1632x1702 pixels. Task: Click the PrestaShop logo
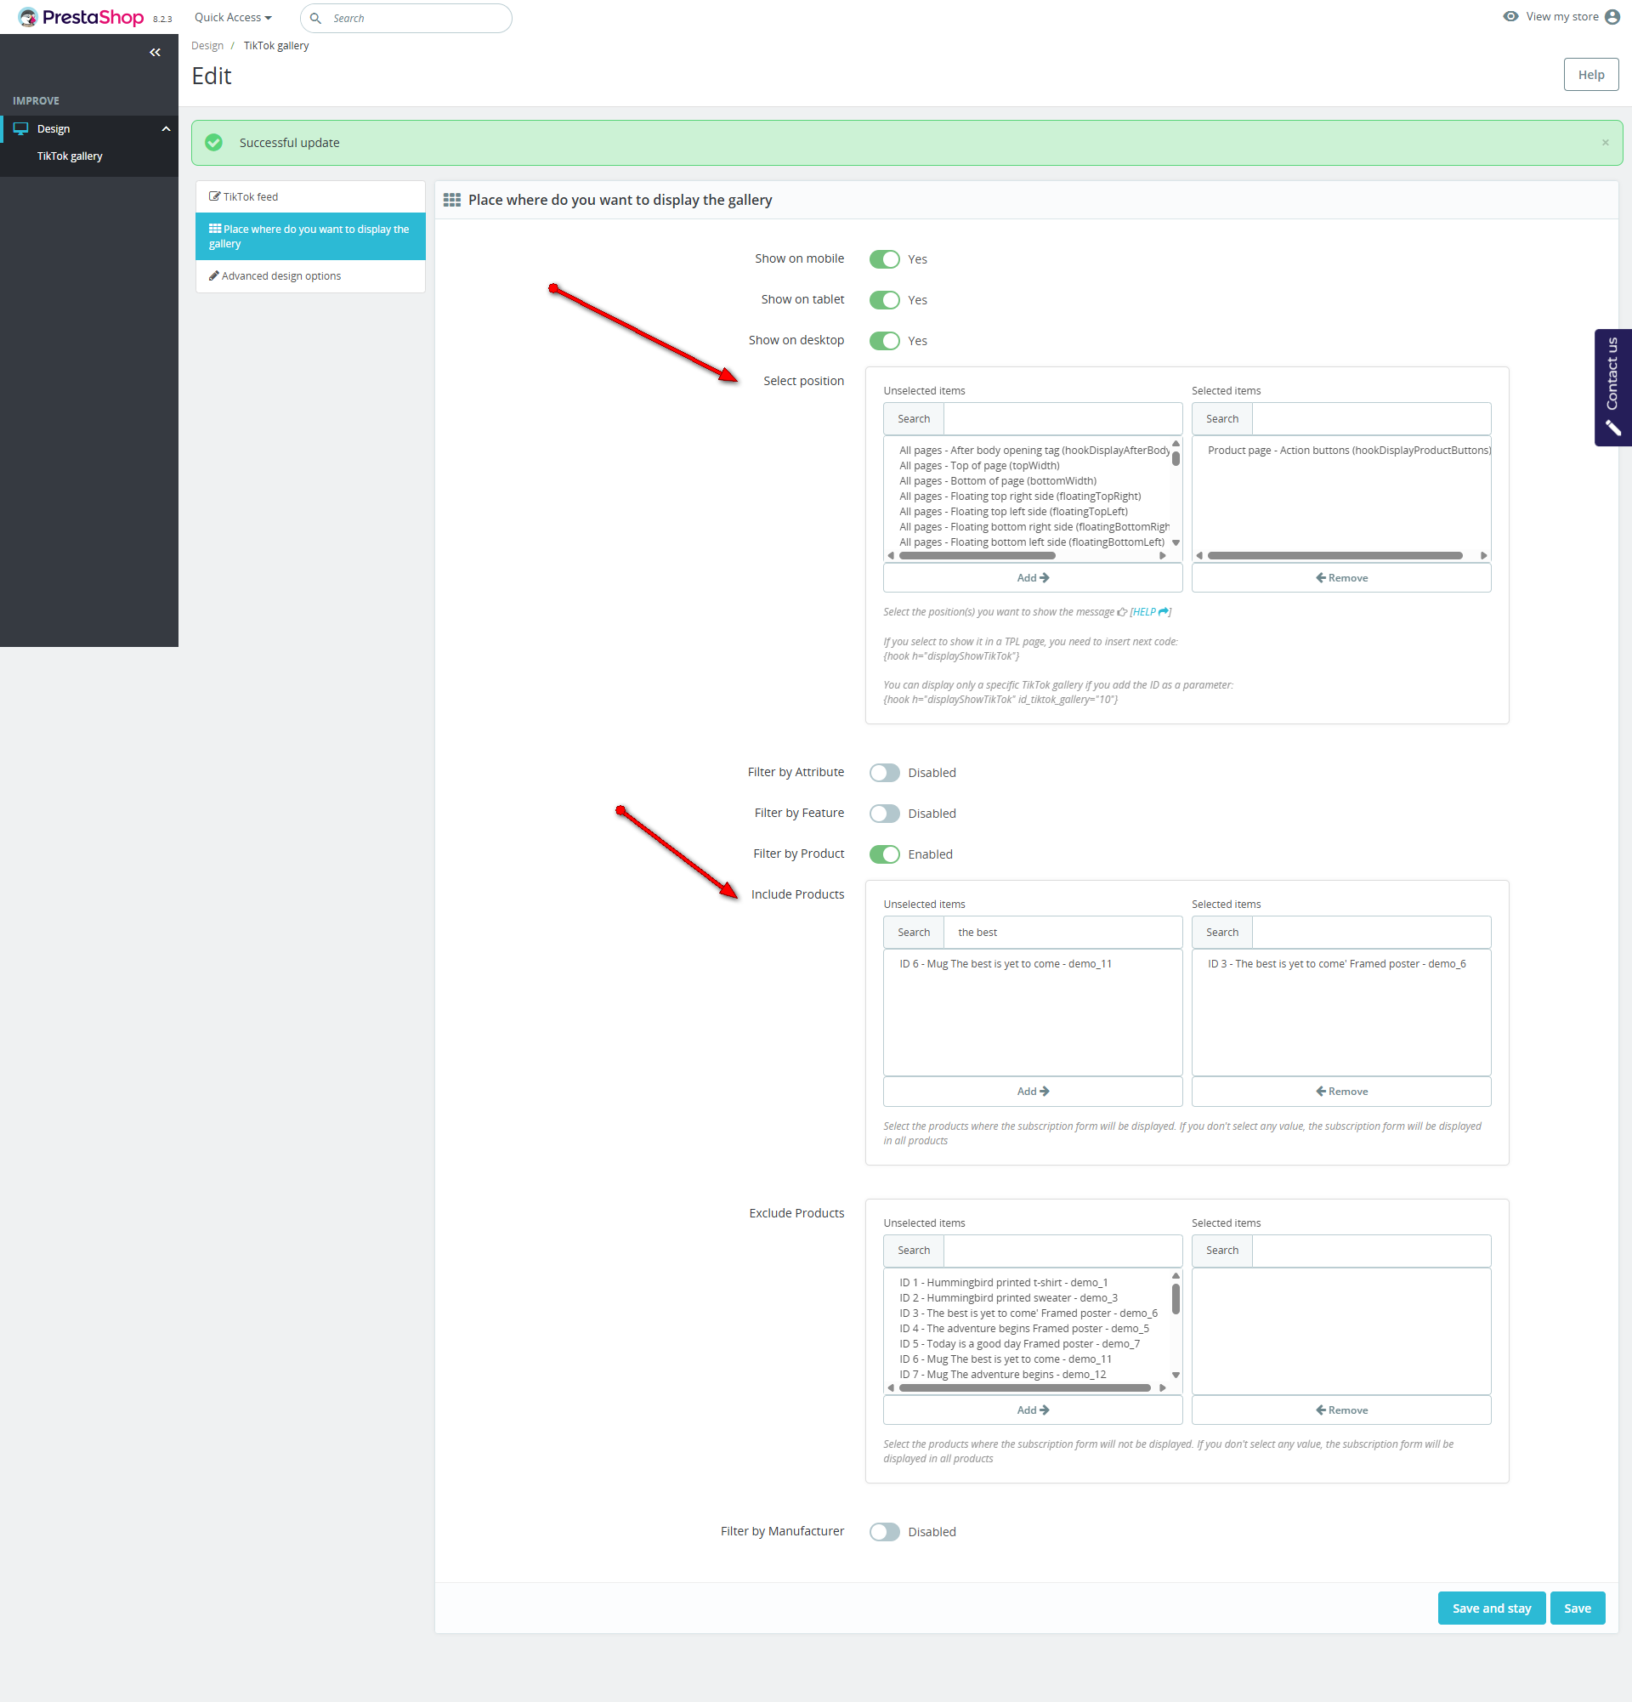(x=82, y=17)
